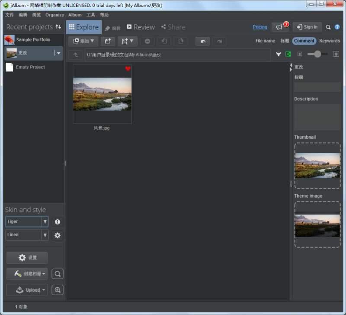Click the thumbnail size slider
This screenshot has width=346, height=315.
pyautogui.click(x=318, y=54)
